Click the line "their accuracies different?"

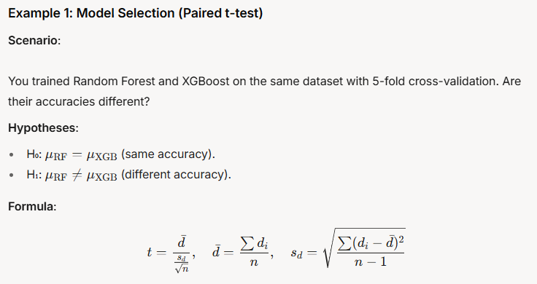pyautogui.click(x=79, y=101)
